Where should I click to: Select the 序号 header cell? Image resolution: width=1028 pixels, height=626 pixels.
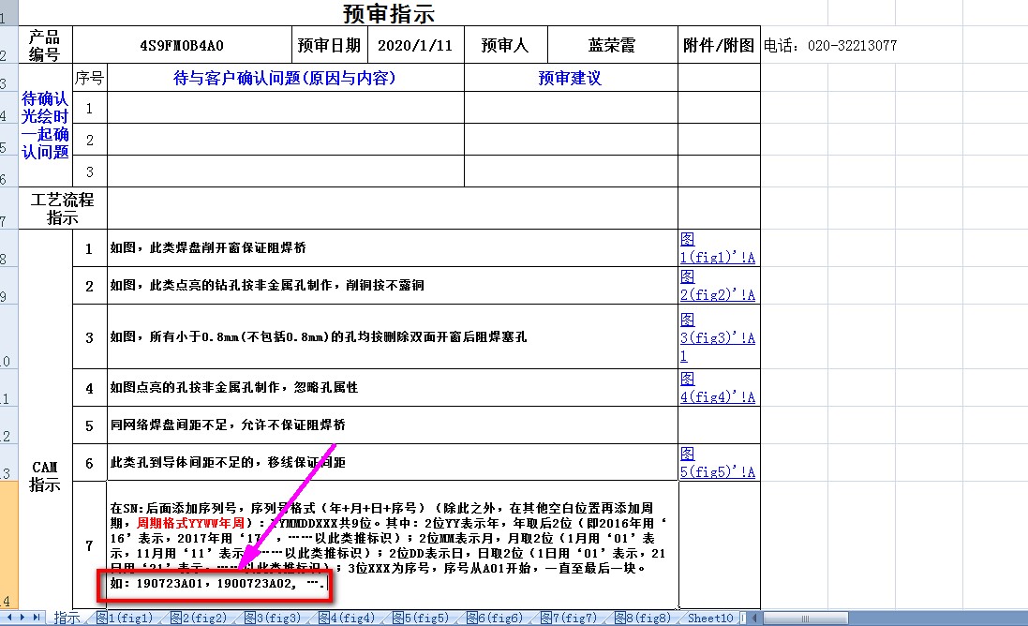tap(89, 78)
